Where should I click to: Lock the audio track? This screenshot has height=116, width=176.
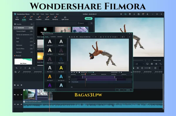tap(18, 104)
